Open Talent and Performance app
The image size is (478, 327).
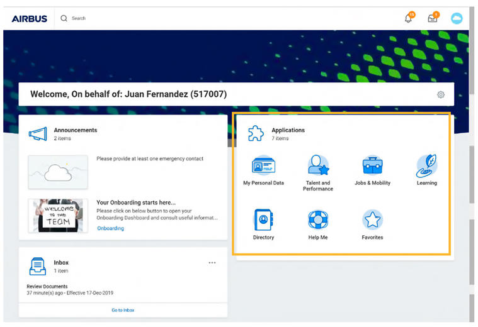317,166
